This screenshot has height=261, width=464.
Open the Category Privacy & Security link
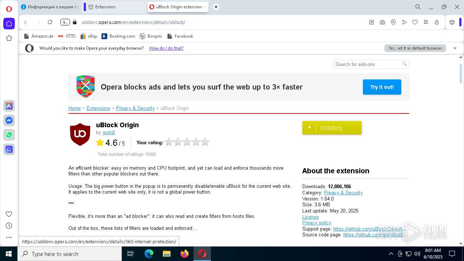click(x=343, y=193)
